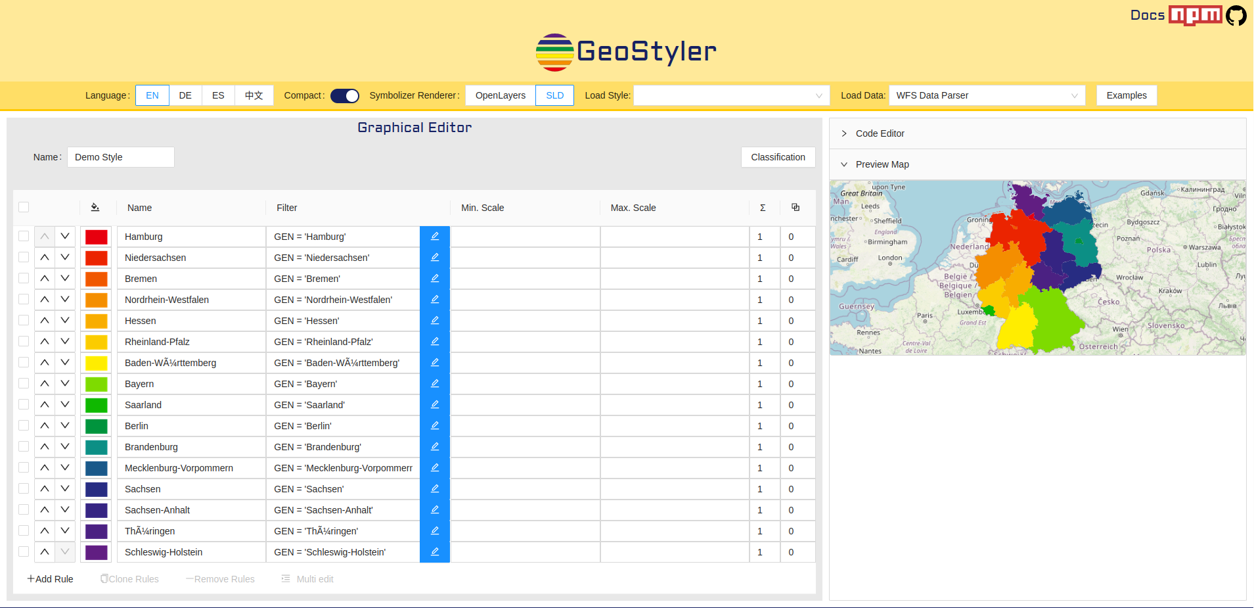
Task: Toggle the Compact mode switch
Action: point(344,96)
